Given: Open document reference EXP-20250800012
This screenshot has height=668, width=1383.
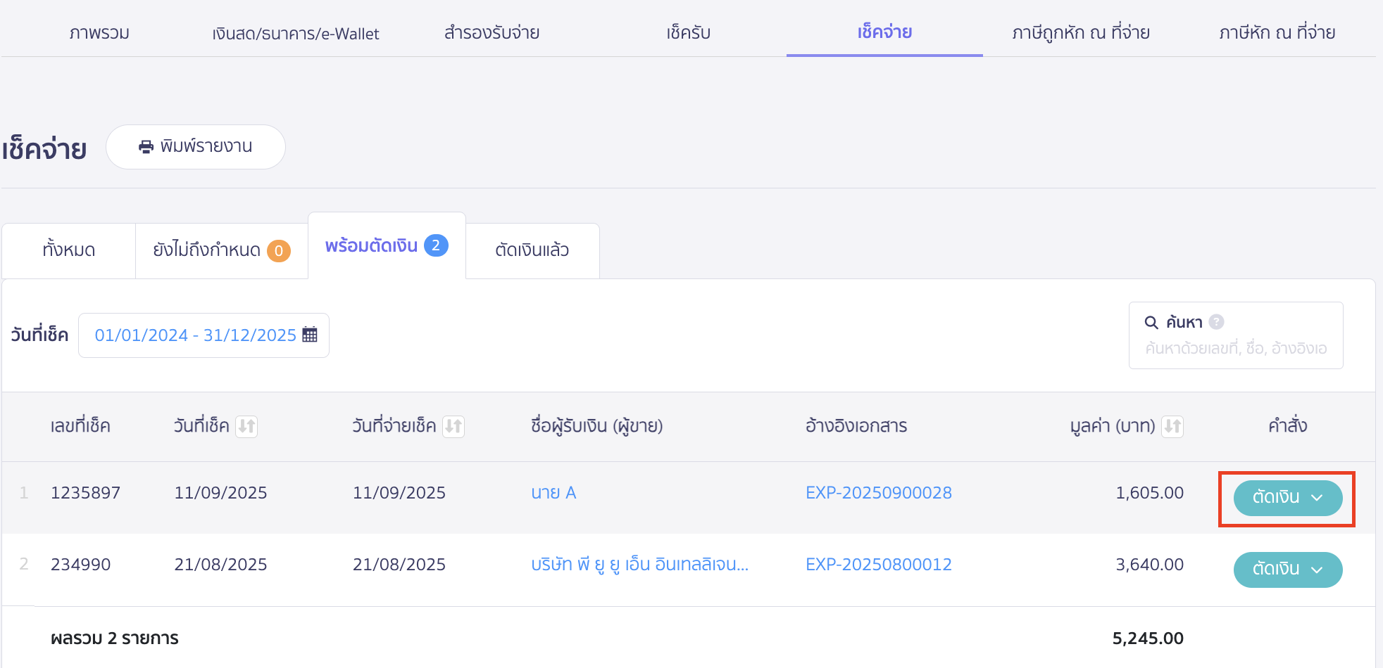Looking at the screenshot, I should coord(878,564).
